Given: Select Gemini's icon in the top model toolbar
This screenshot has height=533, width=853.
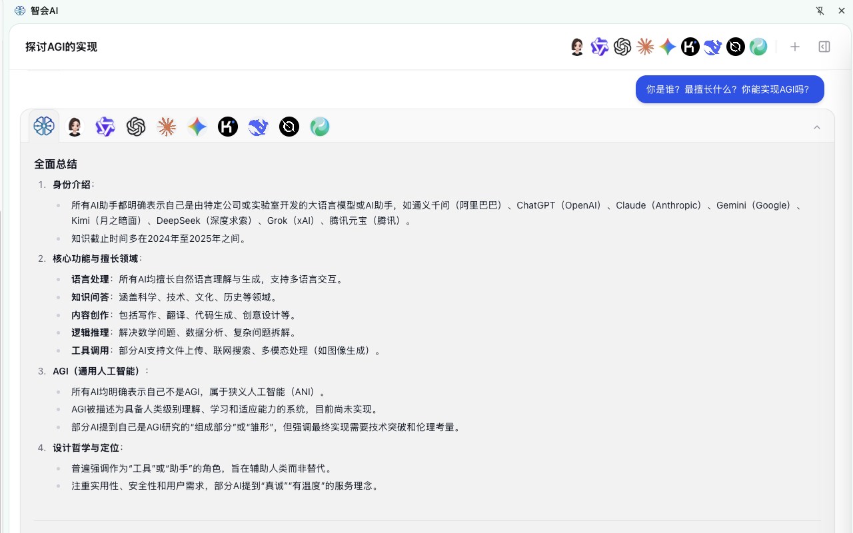Looking at the screenshot, I should point(668,47).
